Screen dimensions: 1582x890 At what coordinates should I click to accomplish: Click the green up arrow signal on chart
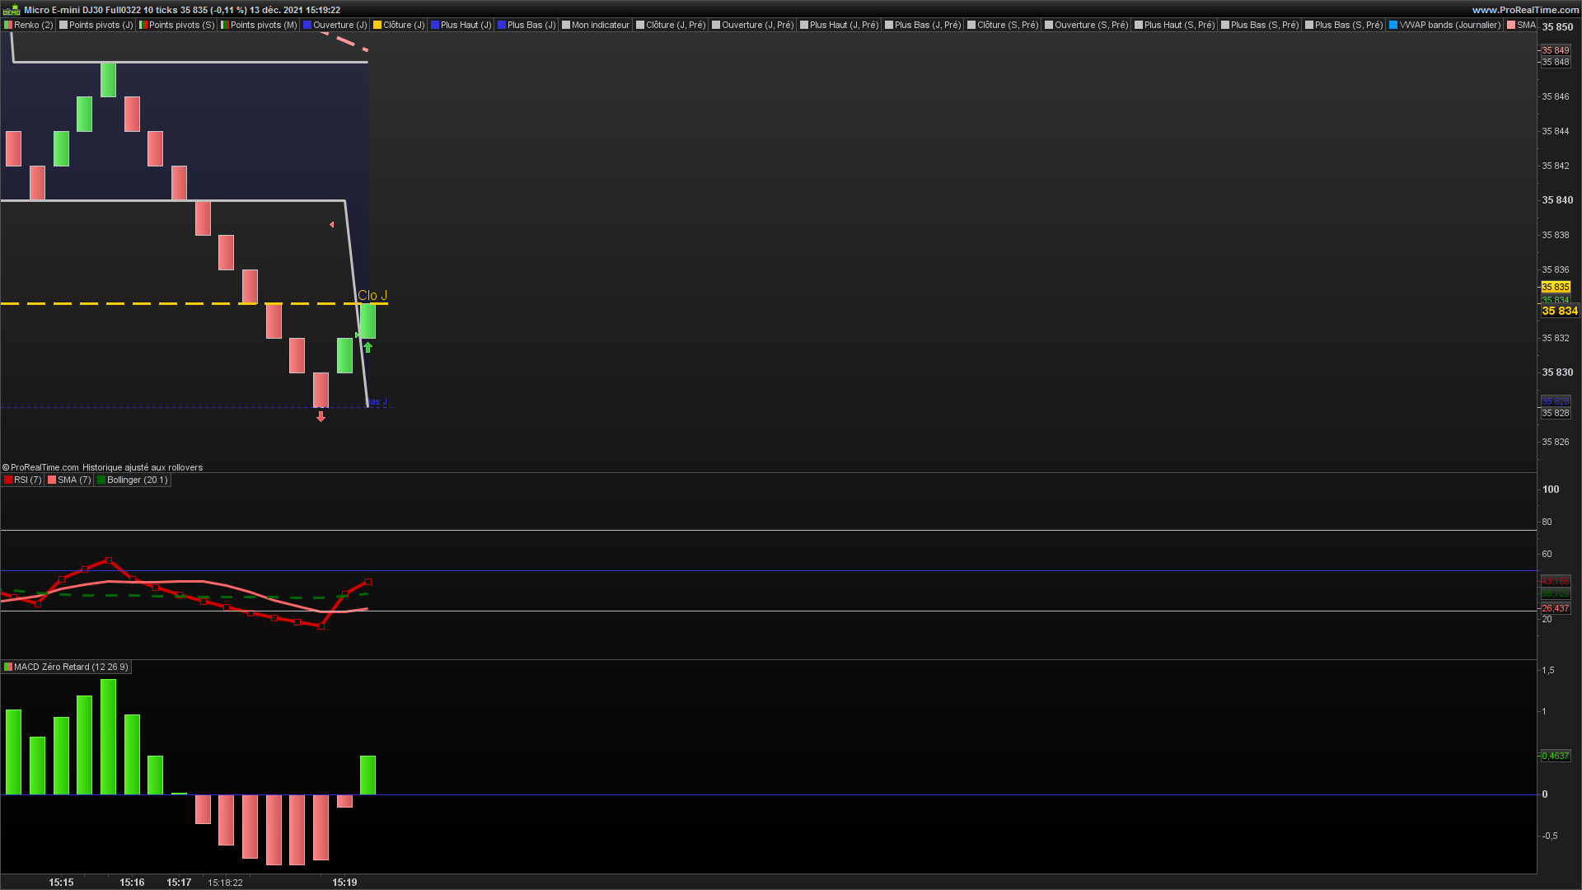(367, 348)
